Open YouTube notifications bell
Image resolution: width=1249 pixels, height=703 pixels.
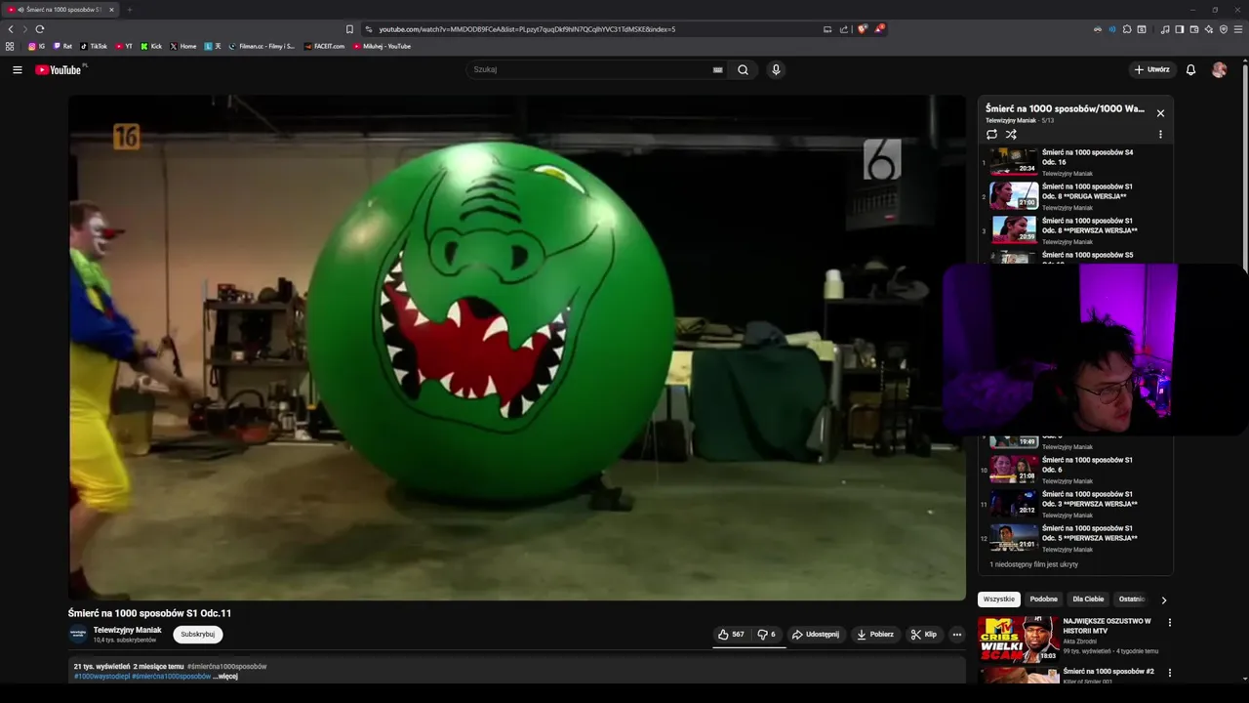(1190, 69)
